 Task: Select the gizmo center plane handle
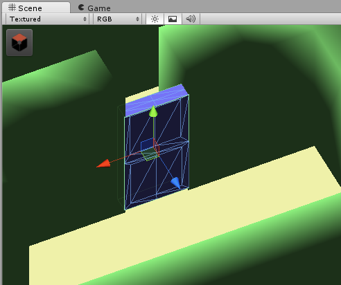pyautogui.click(x=150, y=149)
